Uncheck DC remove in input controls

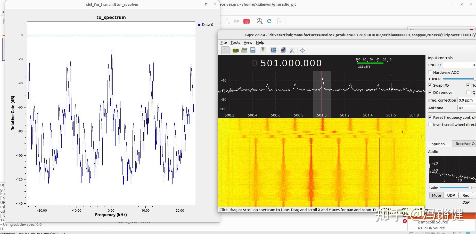pos(430,92)
